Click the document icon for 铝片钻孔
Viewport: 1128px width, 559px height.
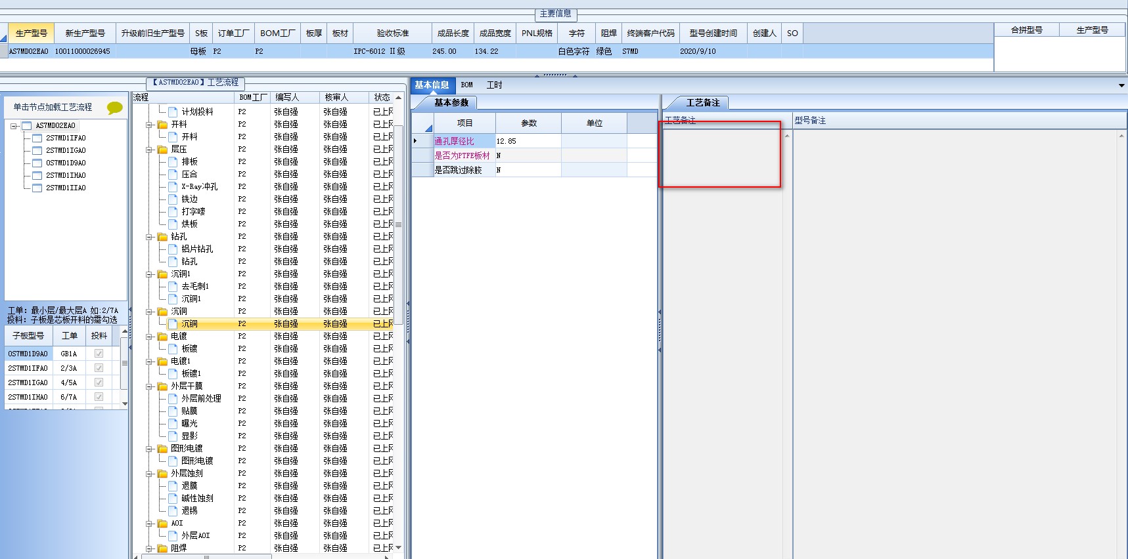pos(173,249)
